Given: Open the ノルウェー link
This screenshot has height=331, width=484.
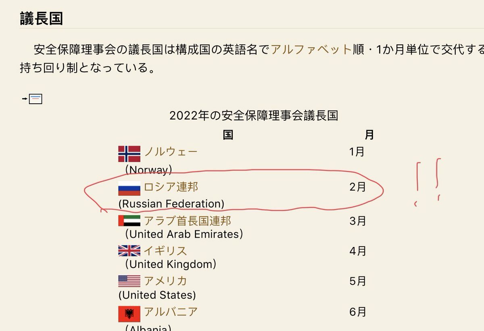Looking at the screenshot, I should click(171, 152).
